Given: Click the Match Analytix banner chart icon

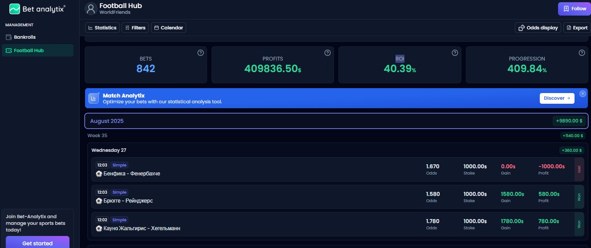Looking at the screenshot, I should pyautogui.click(x=94, y=98).
